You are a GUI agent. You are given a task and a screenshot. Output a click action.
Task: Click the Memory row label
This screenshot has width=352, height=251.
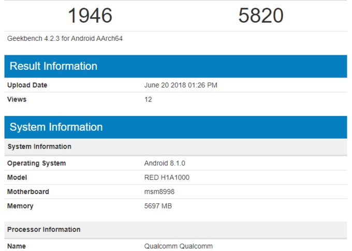pos(20,206)
